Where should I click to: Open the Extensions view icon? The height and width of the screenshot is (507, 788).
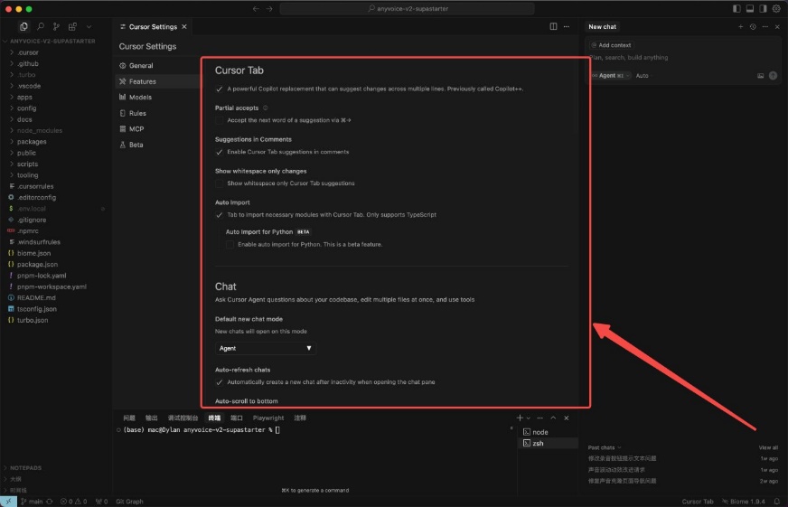(72, 27)
